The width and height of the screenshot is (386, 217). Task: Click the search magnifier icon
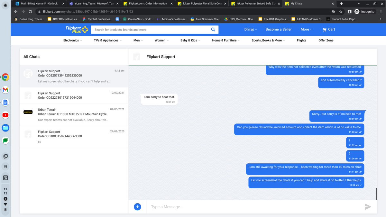coord(213,30)
